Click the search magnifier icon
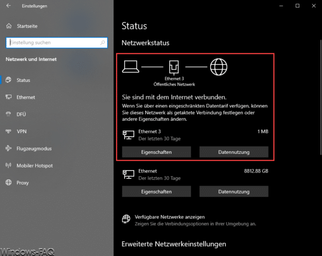The image size is (322, 256). (102, 43)
